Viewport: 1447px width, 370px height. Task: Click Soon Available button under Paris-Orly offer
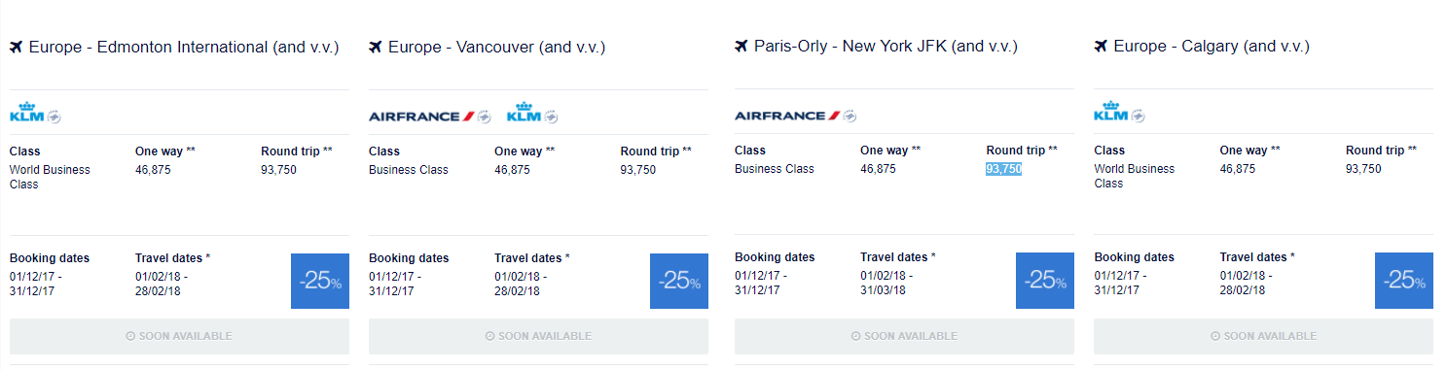tap(904, 336)
